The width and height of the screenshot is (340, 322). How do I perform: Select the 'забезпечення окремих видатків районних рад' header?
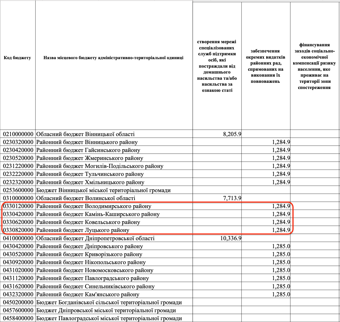(265, 66)
